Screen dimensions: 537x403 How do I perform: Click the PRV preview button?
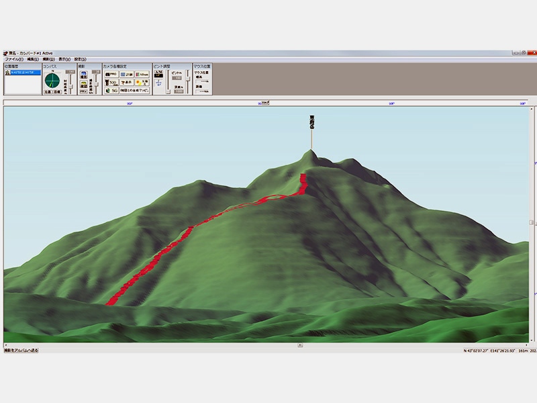[x=84, y=91]
